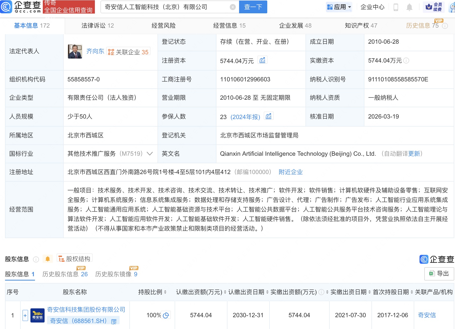This screenshot has height=329, width=455.
Task: View insured employees trend chart icon
Action: [x=269, y=116]
